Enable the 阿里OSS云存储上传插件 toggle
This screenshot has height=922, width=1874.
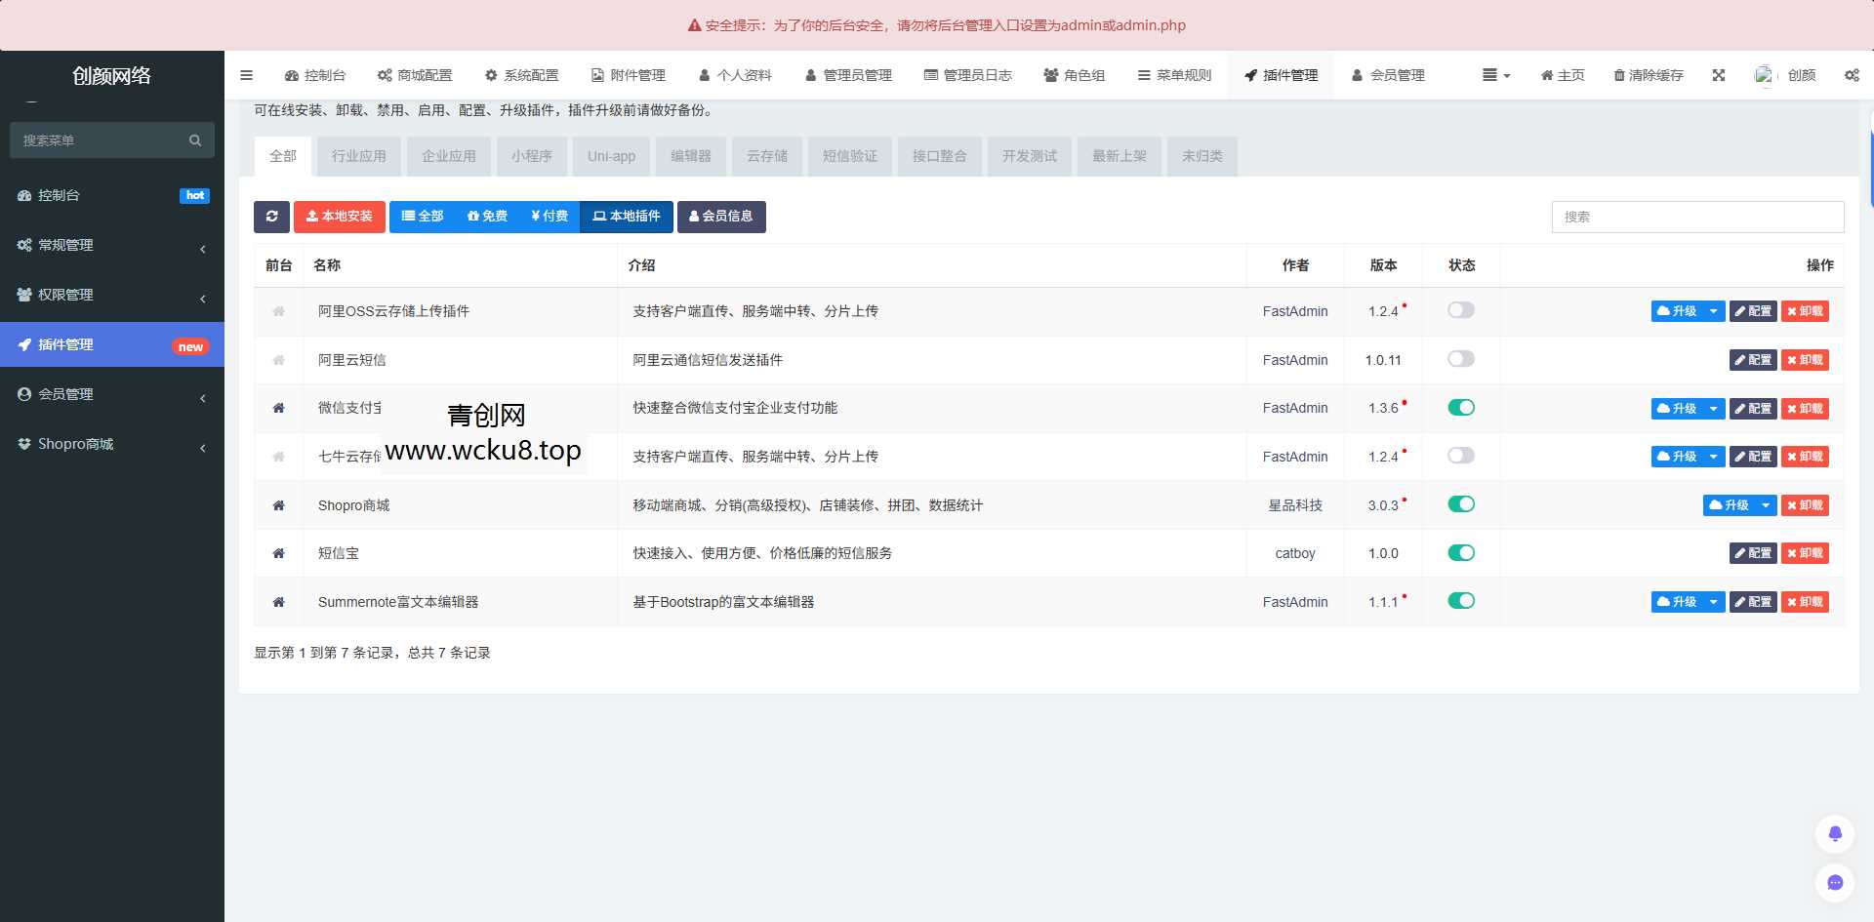[x=1460, y=310]
